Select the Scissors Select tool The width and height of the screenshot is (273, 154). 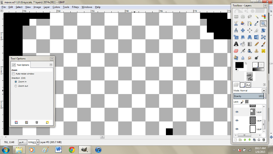coord(236,23)
